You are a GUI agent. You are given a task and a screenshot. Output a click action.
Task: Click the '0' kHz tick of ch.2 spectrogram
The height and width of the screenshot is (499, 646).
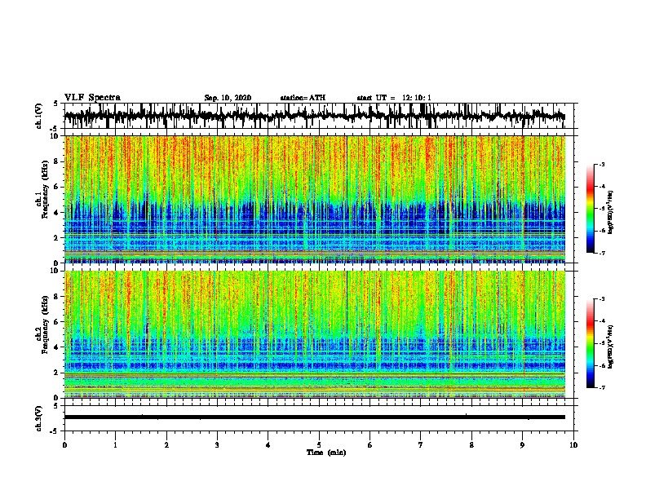57,398
